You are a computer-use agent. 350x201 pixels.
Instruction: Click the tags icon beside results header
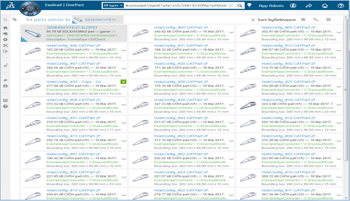(x=14, y=20)
